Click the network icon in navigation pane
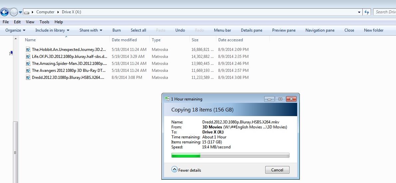 tap(11, 53)
